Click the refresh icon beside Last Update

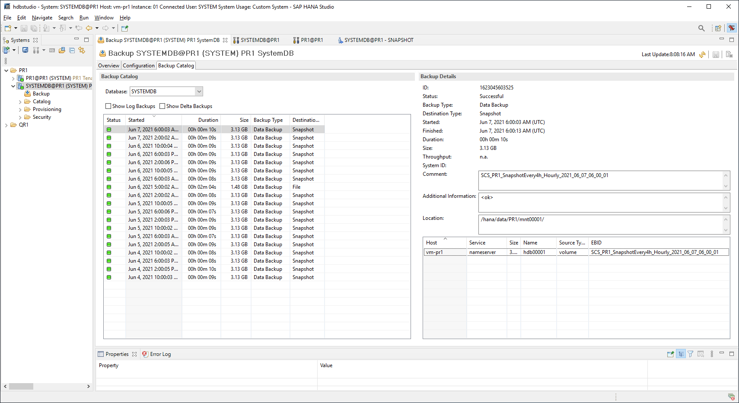(702, 54)
